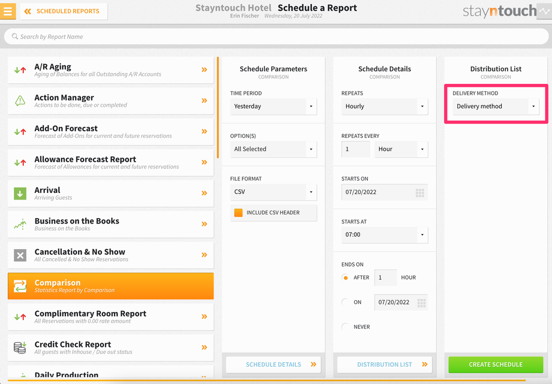Open the File Format dropdown showing CSV
Image resolution: width=552 pixels, height=384 pixels.
coord(274,192)
